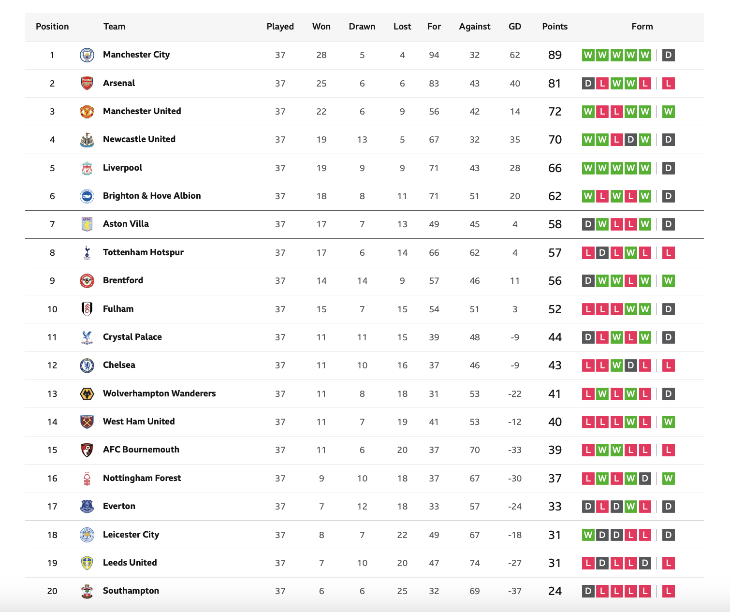
Task: Click the Liverpool club crest
Action: pyautogui.click(x=87, y=168)
